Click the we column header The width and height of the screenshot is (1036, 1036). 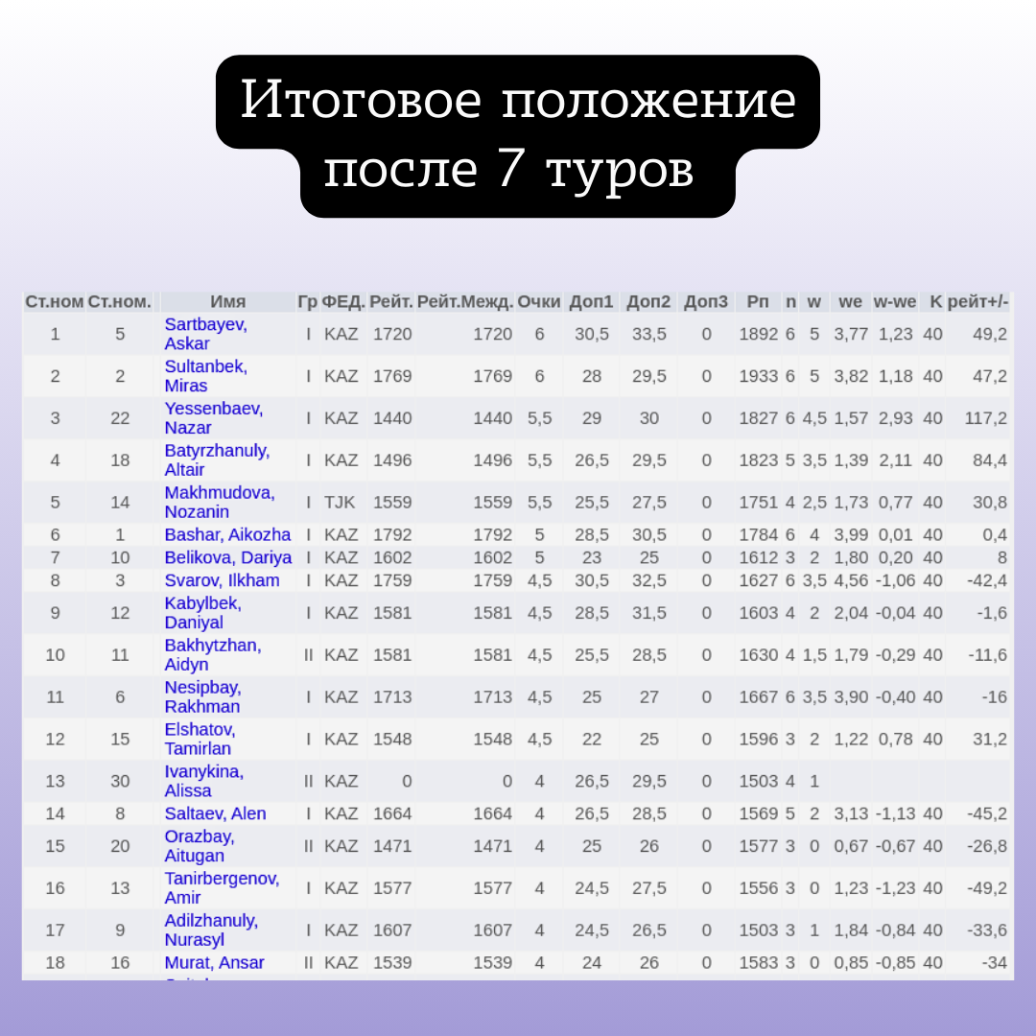click(850, 302)
